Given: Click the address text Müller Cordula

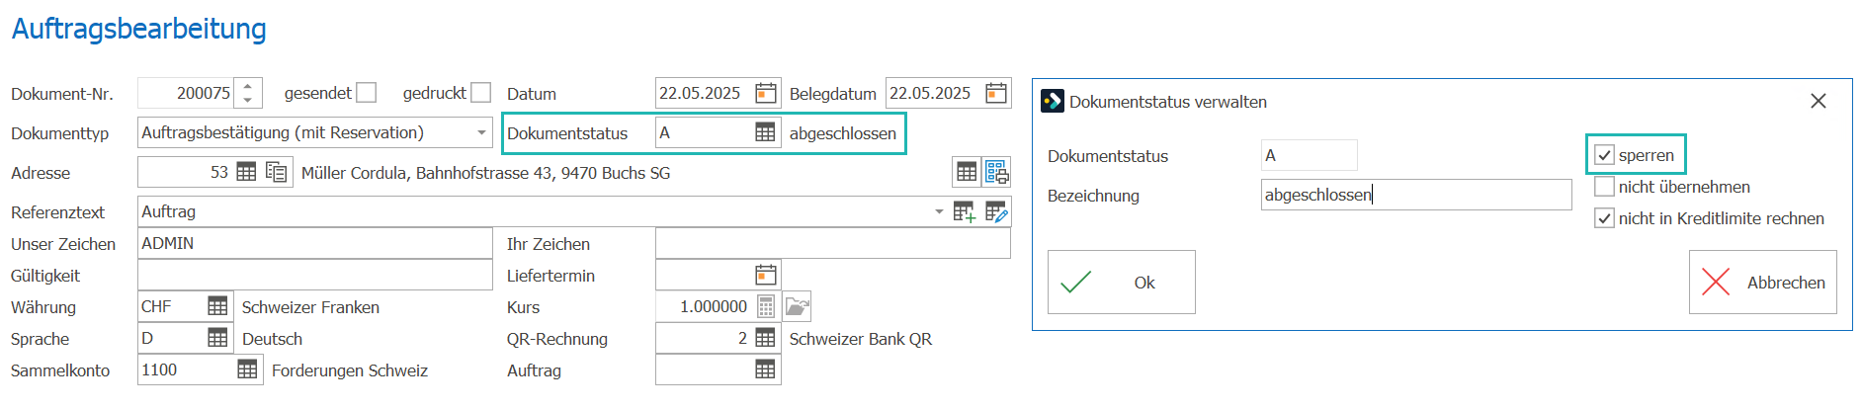Looking at the screenshot, I should pos(485,173).
